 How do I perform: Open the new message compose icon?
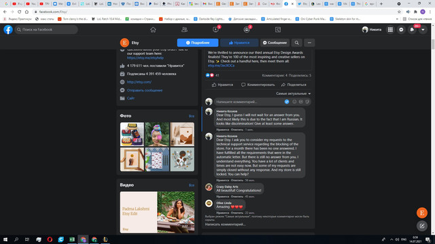coord(422,226)
